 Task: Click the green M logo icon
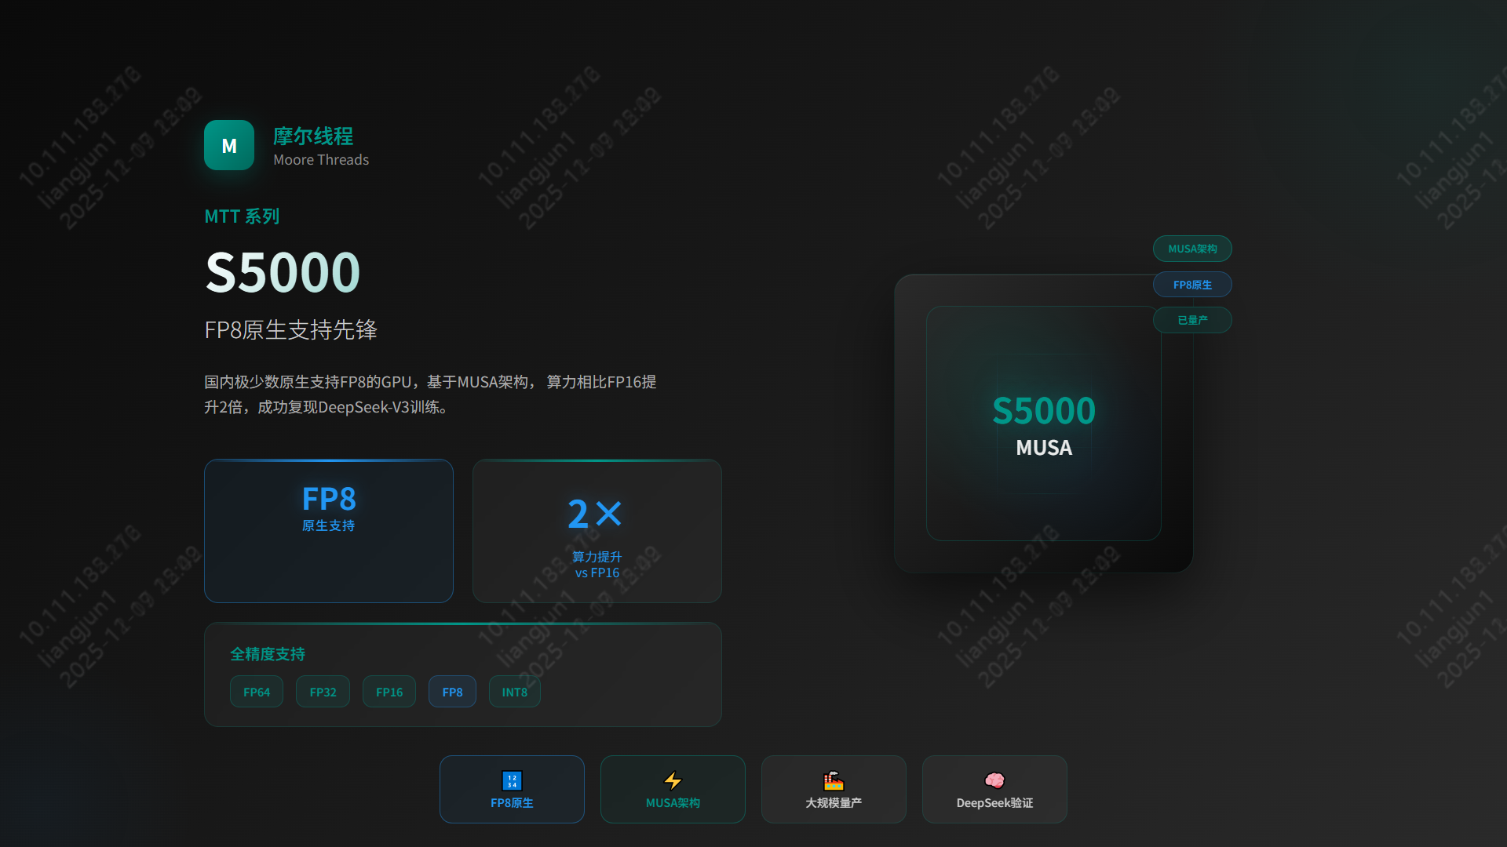point(228,145)
